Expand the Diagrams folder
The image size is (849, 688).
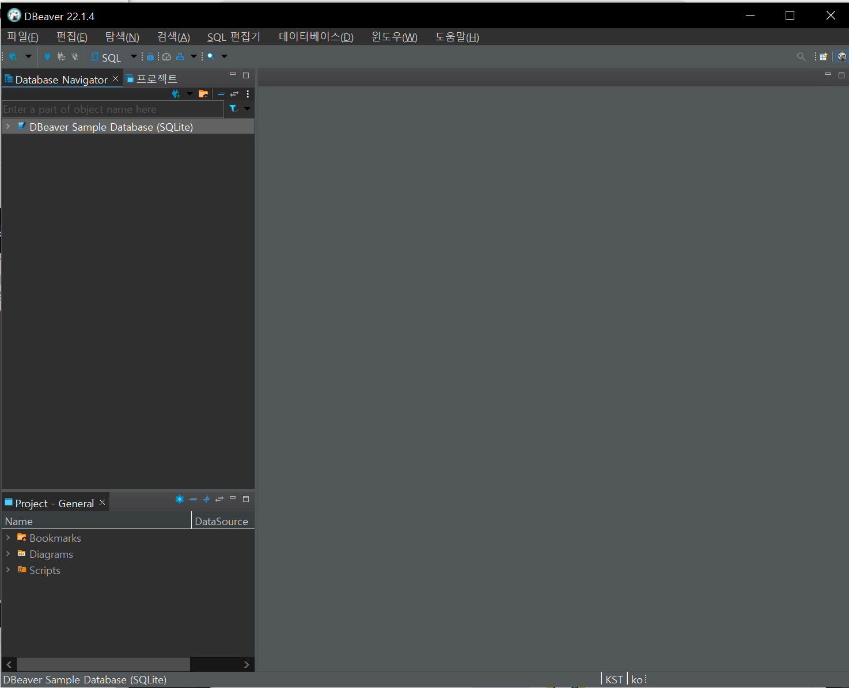[8, 553]
